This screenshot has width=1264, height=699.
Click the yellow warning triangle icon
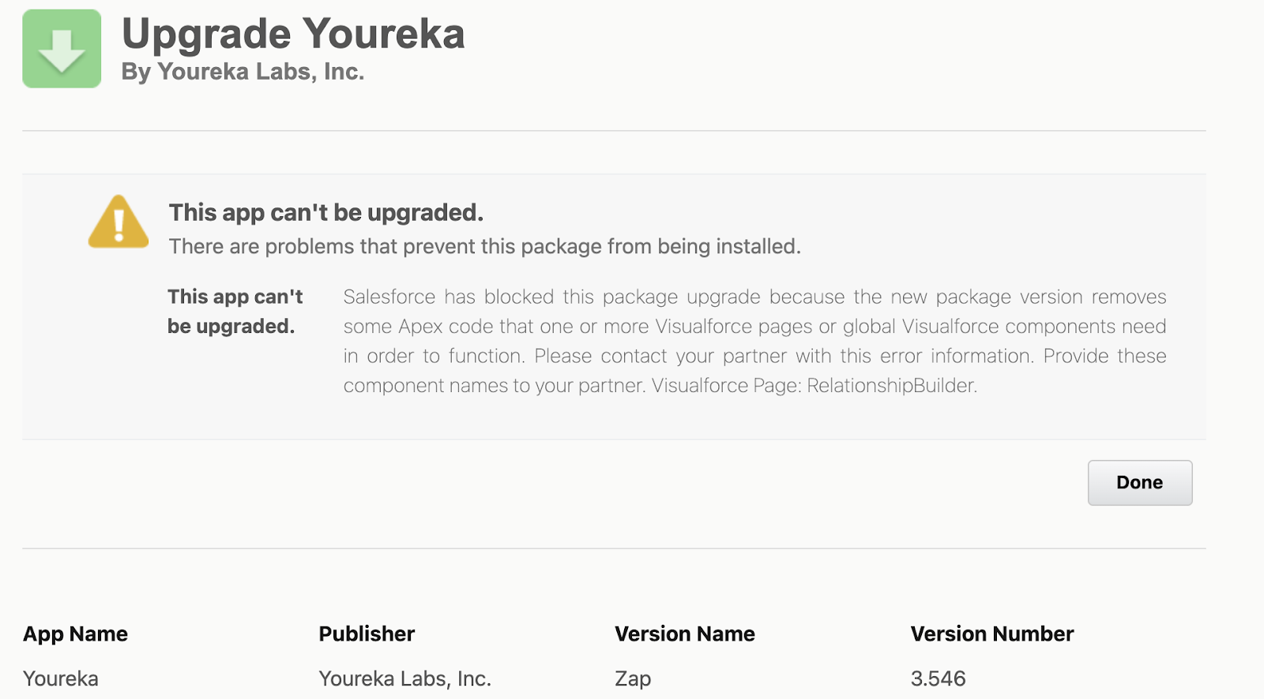tap(118, 222)
